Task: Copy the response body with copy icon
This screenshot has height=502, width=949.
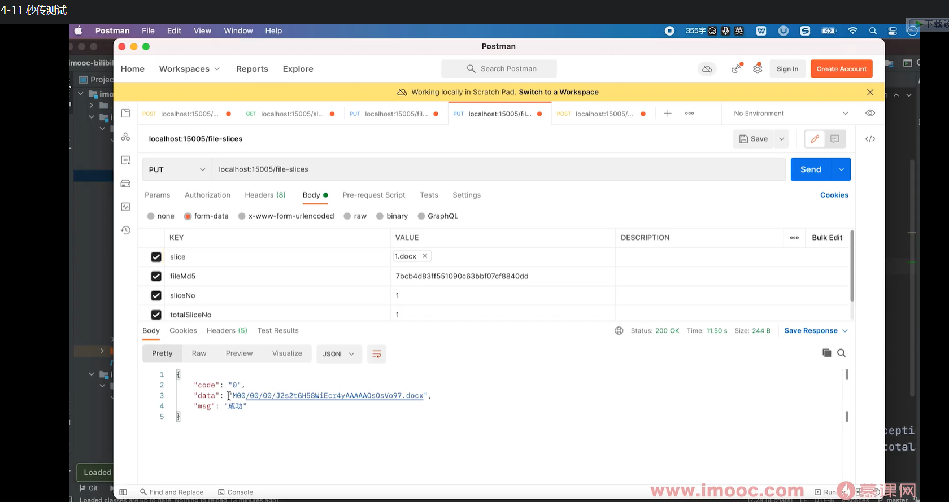Action: 826,353
